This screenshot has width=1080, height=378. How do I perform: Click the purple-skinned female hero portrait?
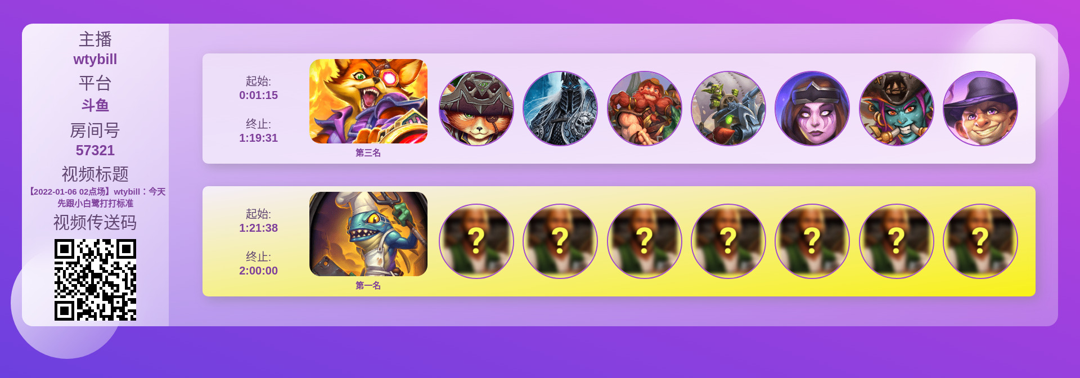pos(812,109)
